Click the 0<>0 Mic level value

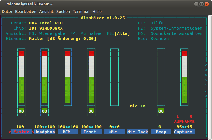114,127
